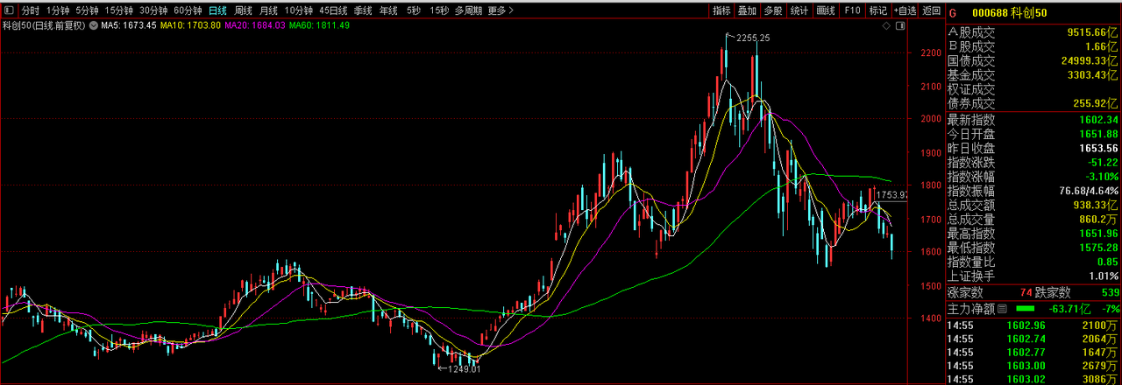Click the 指数涨跌 row

tap(1033, 162)
